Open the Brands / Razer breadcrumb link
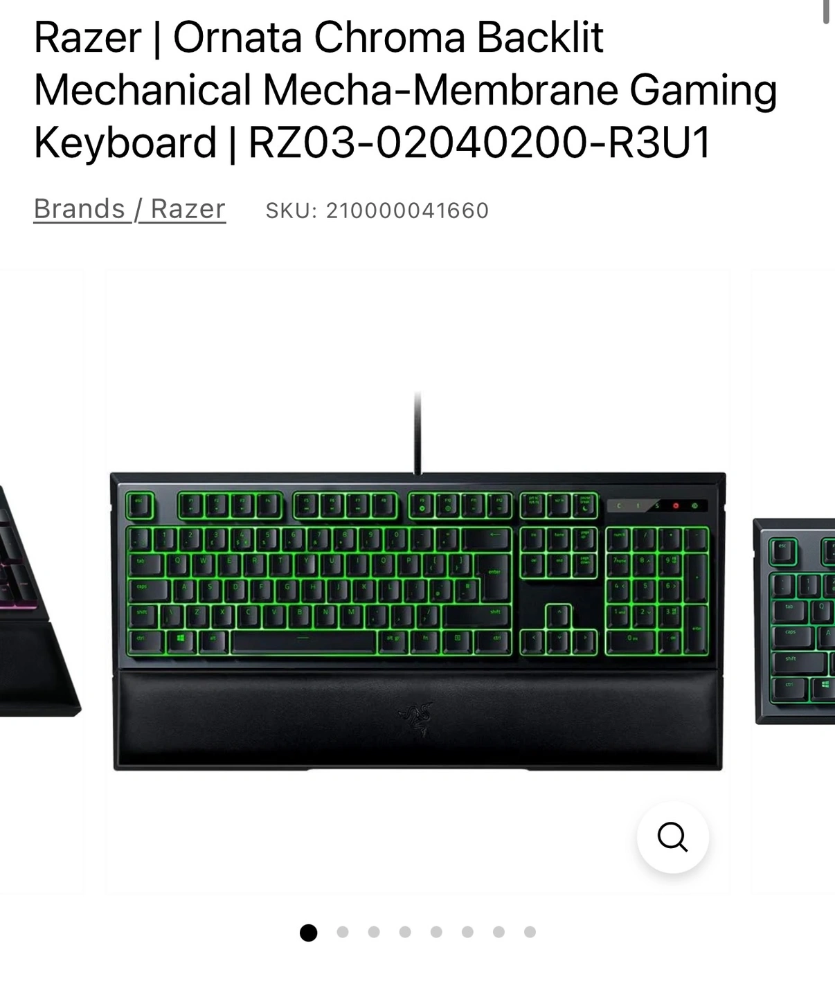This screenshot has height=997, width=835. 129,209
